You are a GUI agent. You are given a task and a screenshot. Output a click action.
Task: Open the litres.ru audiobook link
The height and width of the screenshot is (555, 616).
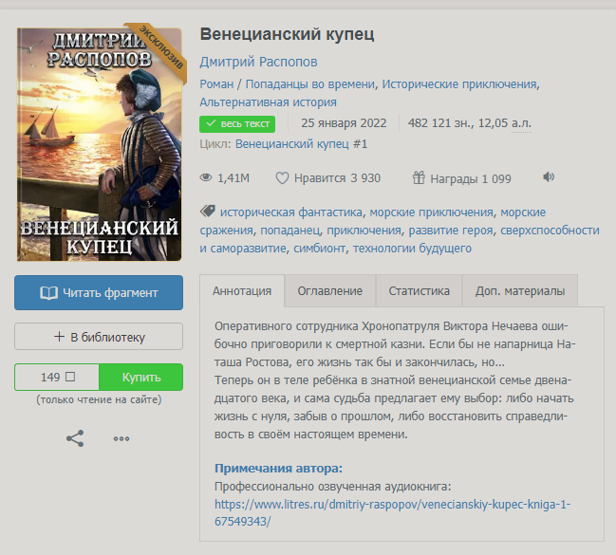[x=392, y=512]
